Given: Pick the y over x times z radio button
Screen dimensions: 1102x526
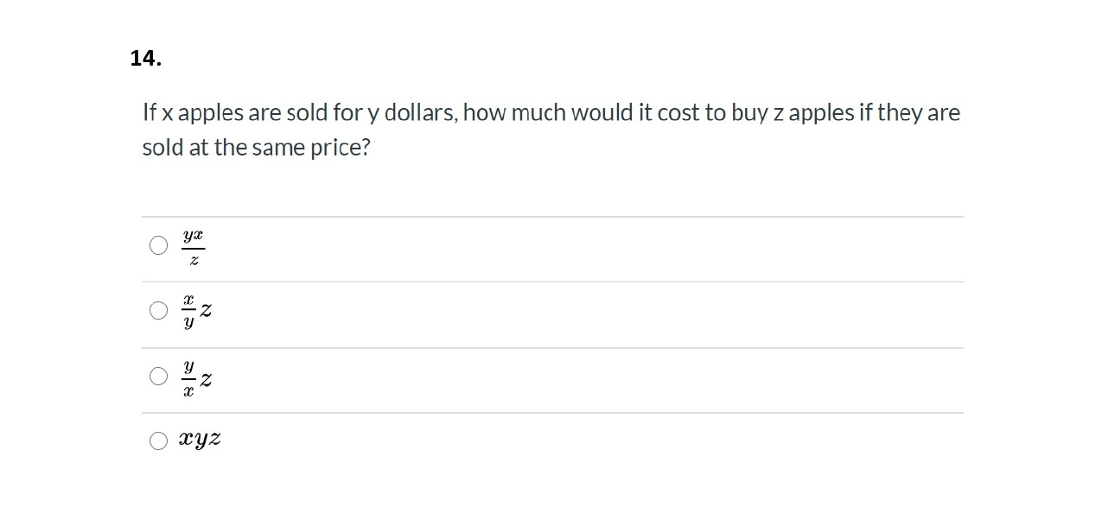Looking at the screenshot, I should coord(158,377).
